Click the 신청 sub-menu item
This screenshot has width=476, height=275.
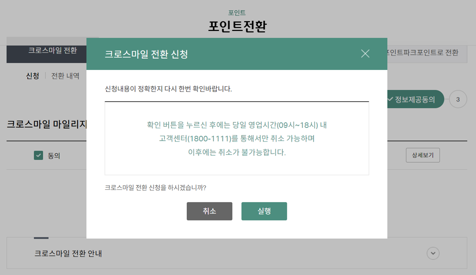pos(32,76)
